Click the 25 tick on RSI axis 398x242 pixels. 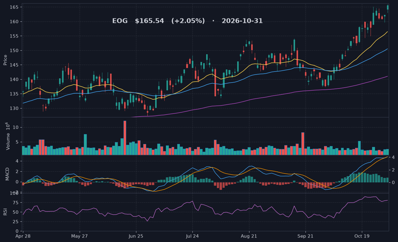[x=16, y=222]
